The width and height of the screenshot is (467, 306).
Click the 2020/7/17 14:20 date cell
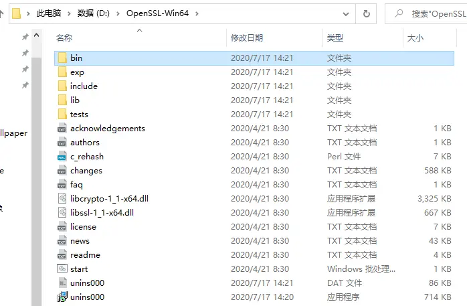point(262,297)
